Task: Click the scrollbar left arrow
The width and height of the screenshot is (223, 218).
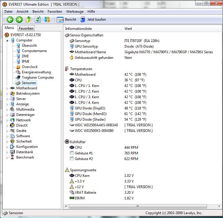Action: [66, 206]
